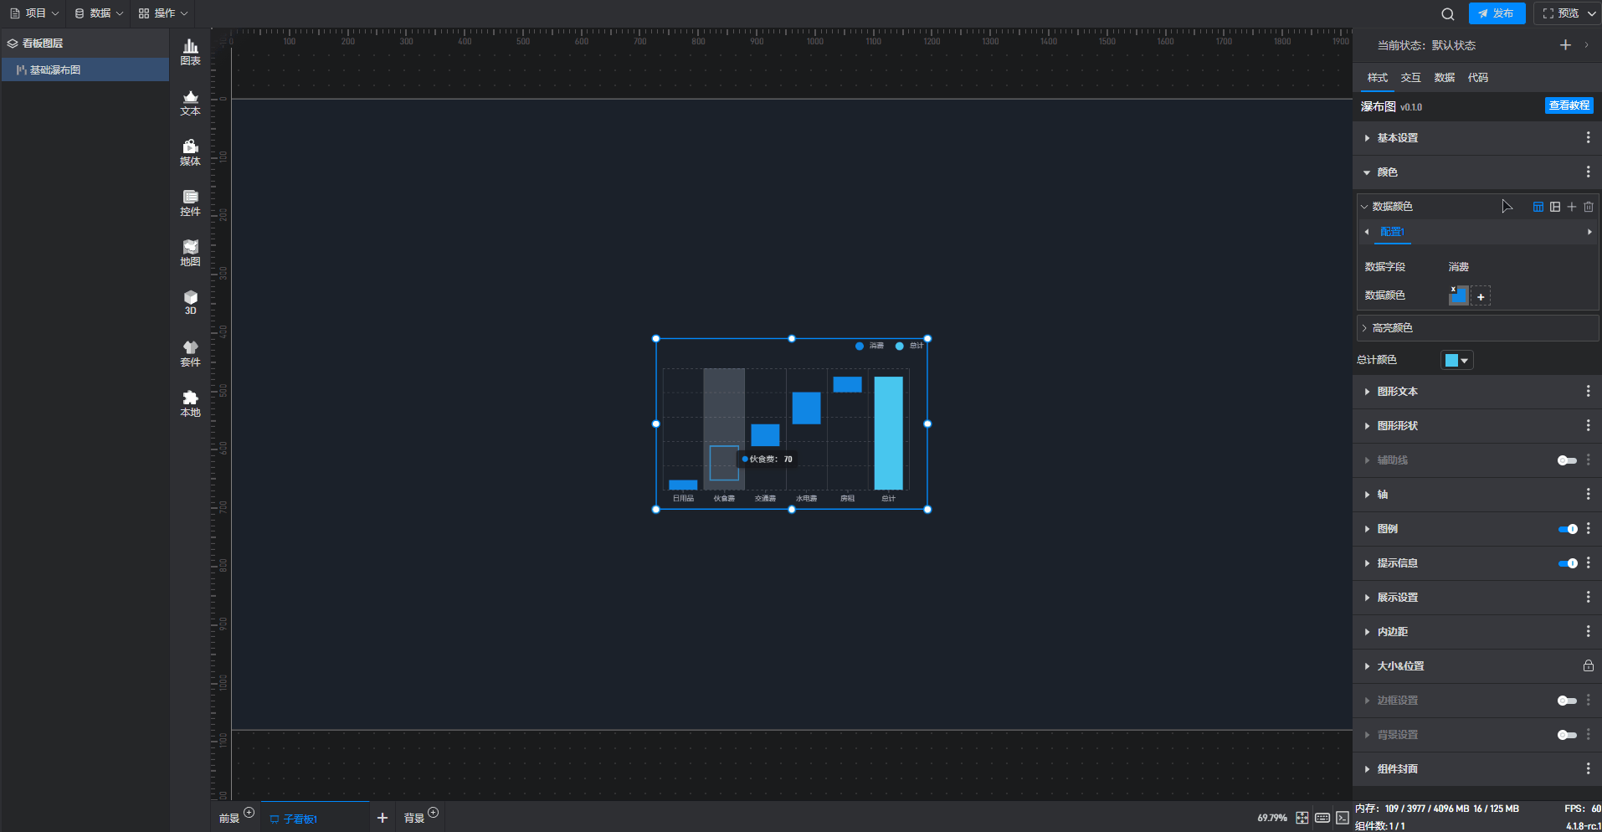Click the fit-to-screen icon next to zoom percentage
This screenshot has width=1602, height=832.
1302,818
